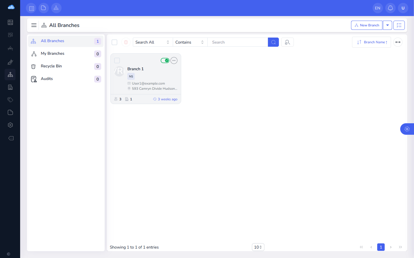Open the Recycle Bin menu item
414x258 pixels.
66,66
